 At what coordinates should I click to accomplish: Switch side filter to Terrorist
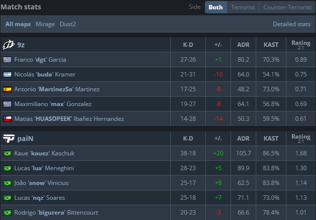[243, 7]
